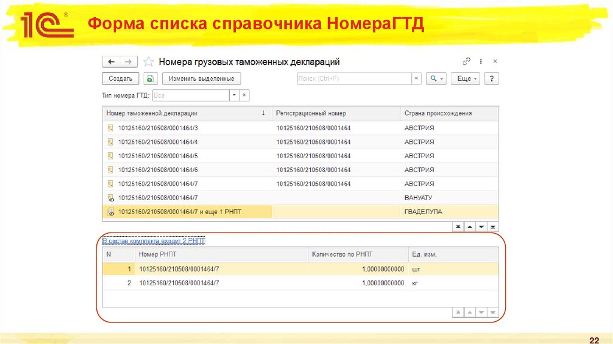Open help with the question mark button

(x=492, y=79)
